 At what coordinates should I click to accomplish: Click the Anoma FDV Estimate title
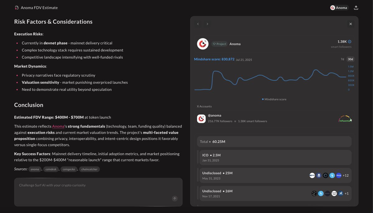39,8
